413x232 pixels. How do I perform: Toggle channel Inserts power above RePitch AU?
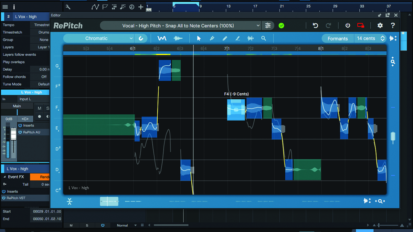(x=20, y=125)
